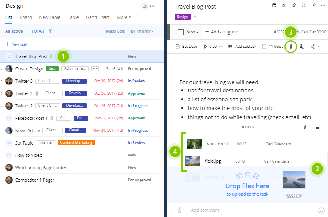Click the attach file paperclip in task toolbar
This screenshot has width=328, height=217.
[x=291, y=47]
